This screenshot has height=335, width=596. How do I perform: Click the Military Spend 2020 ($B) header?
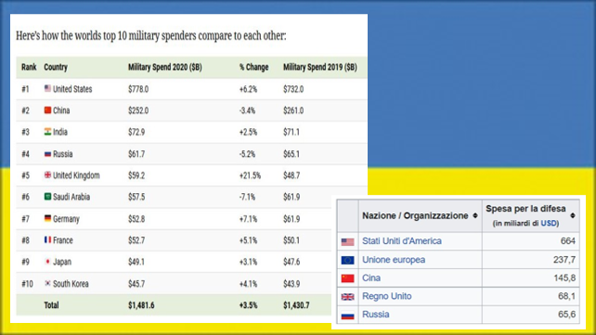(165, 67)
